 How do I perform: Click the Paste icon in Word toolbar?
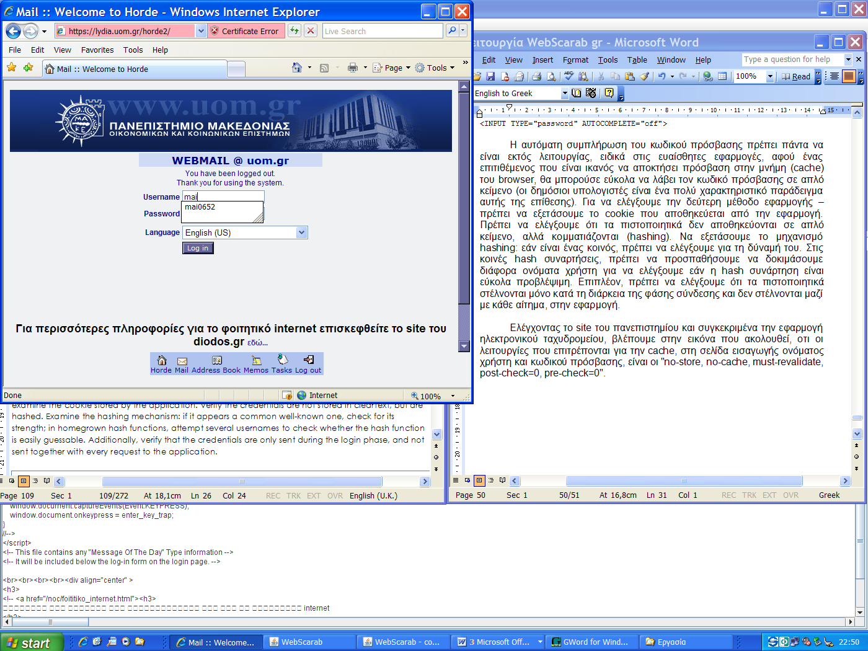(630, 76)
